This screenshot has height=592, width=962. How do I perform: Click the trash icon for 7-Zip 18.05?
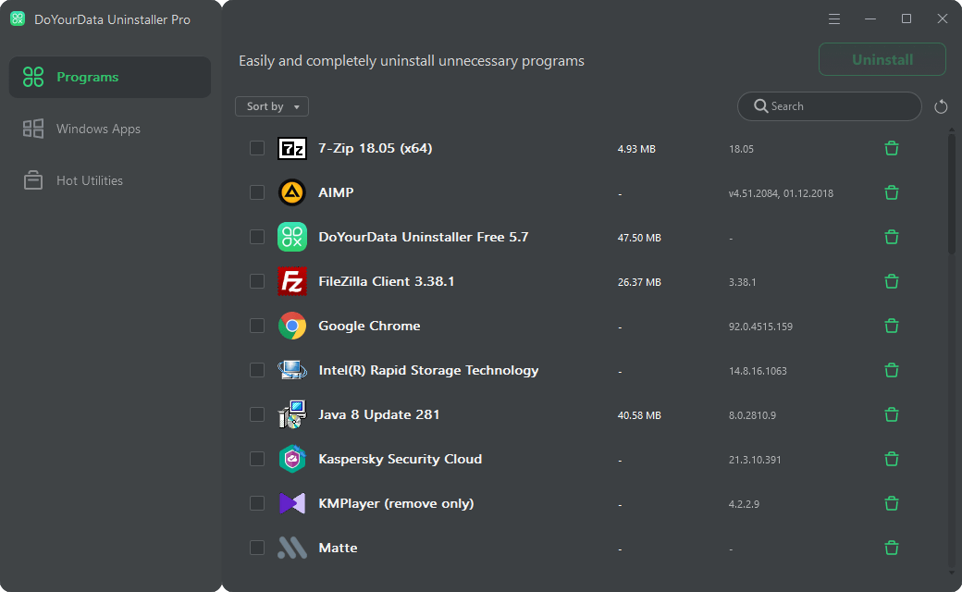point(892,148)
